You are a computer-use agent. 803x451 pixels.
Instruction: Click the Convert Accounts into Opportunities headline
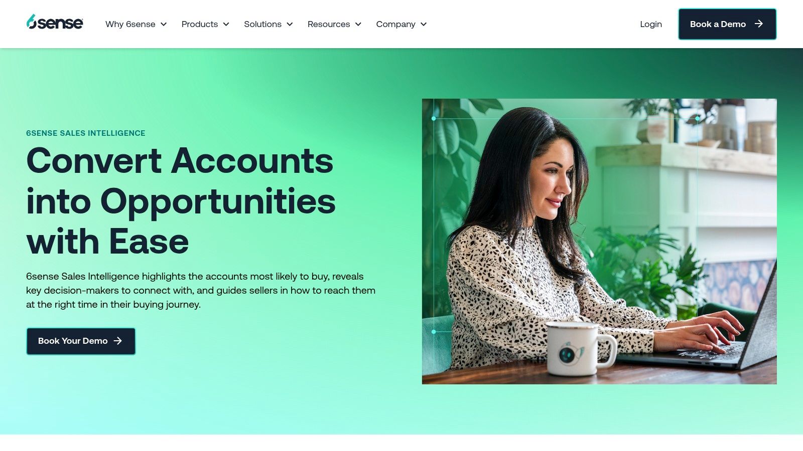[x=181, y=201]
